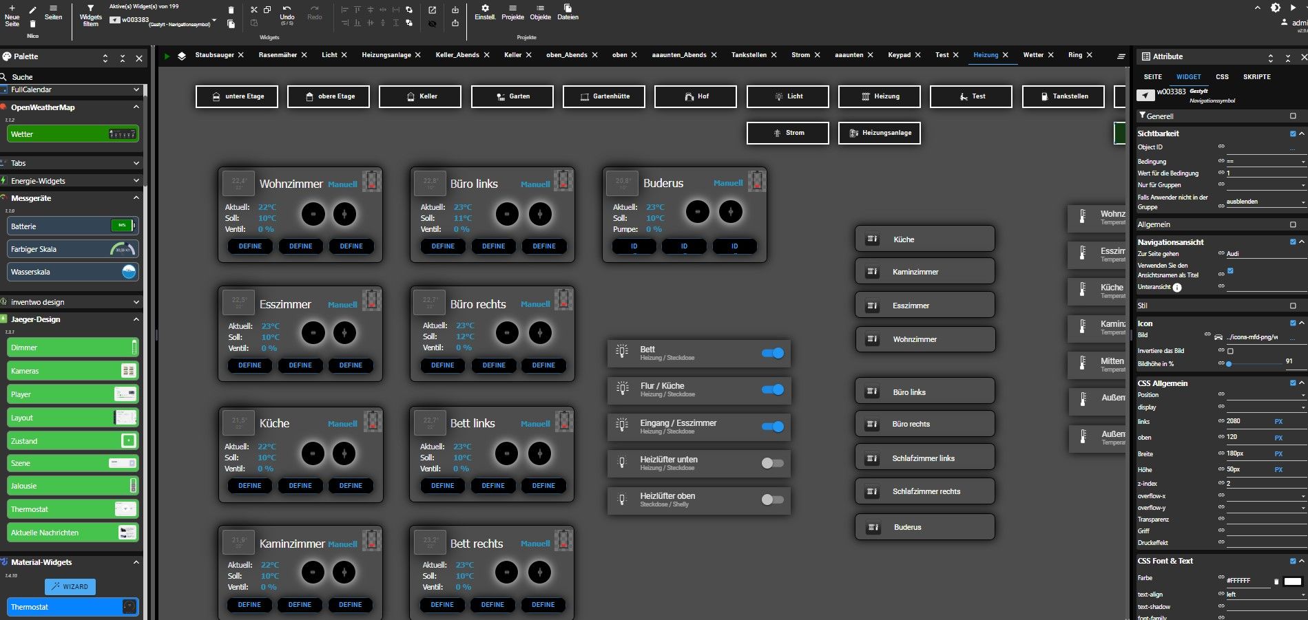The width and height of the screenshot is (1308, 620).
Task: Open the text-align dropdown
Action: 1266,595
